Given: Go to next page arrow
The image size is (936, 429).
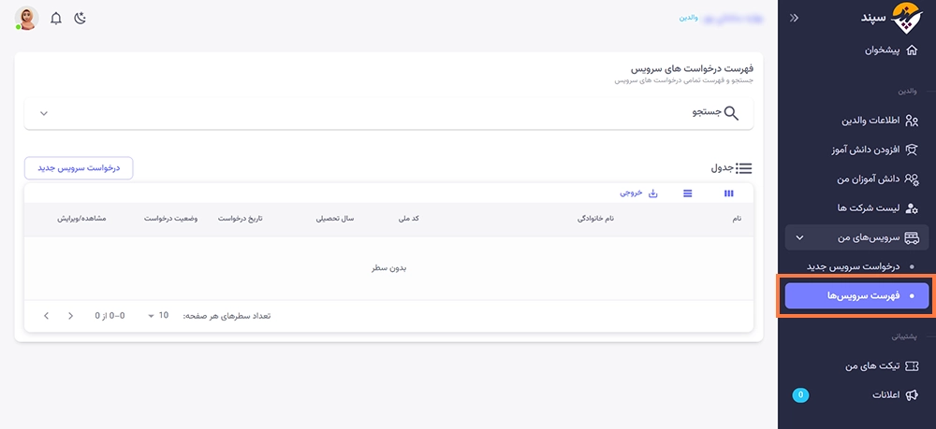Looking at the screenshot, I should click(x=46, y=315).
